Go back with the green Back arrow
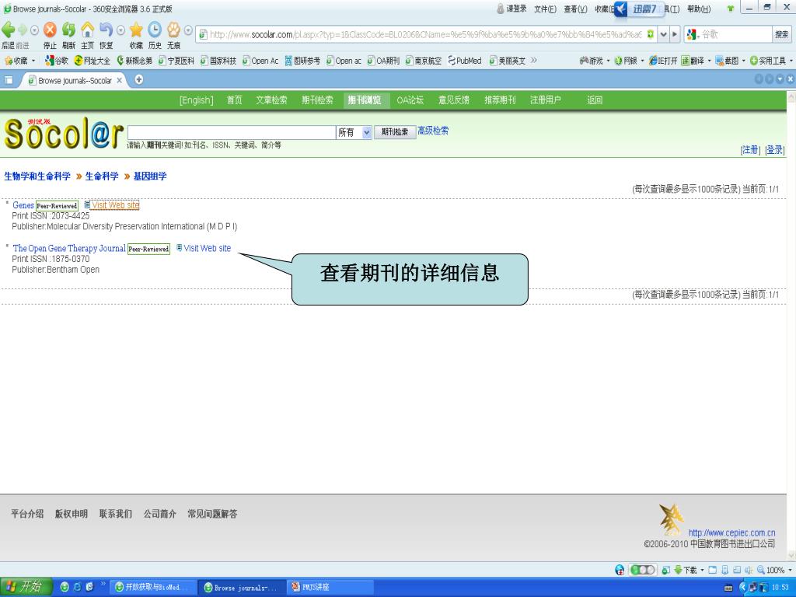 (8, 30)
